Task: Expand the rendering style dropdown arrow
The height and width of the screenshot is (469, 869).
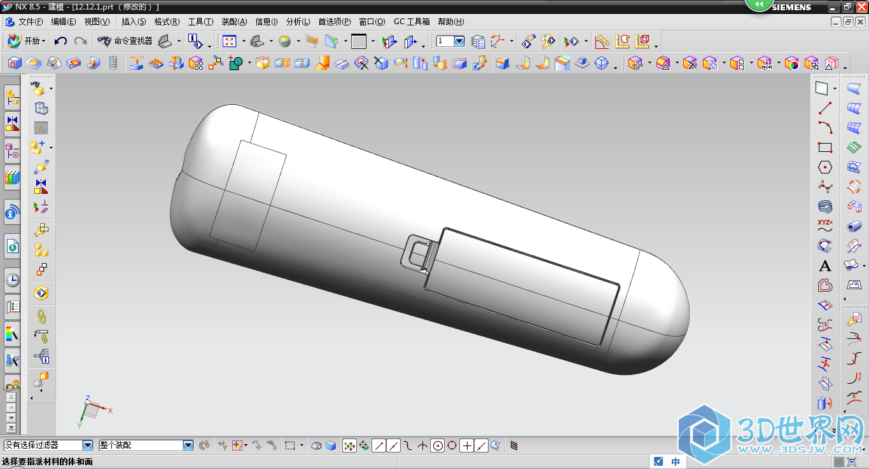Action: 298,42
